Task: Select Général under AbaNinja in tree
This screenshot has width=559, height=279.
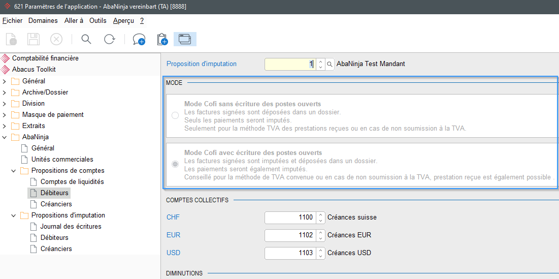Action: point(43,148)
